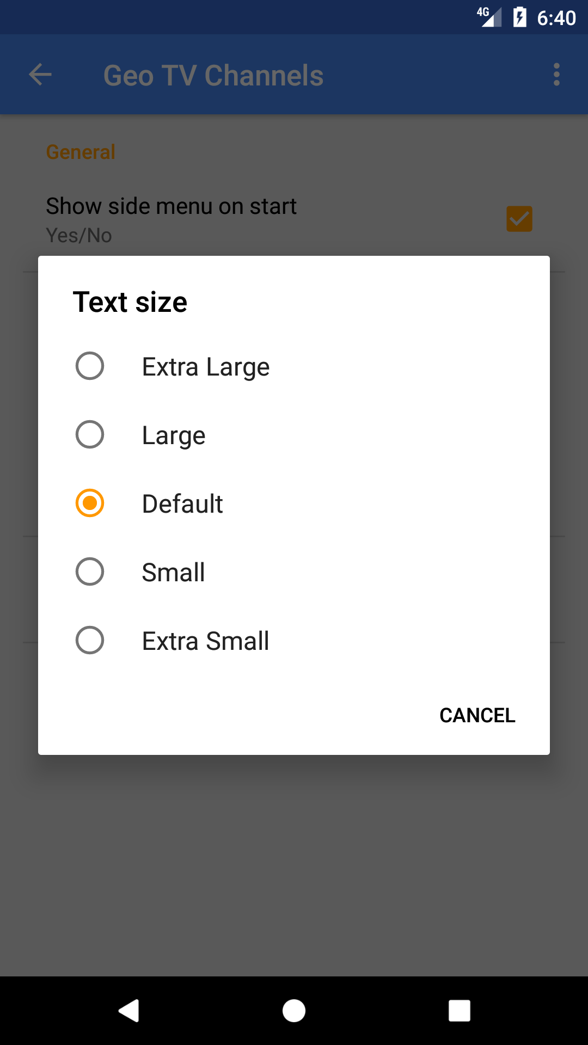Tap the Text size dialog heading
This screenshot has height=1045, width=588.
click(x=130, y=302)
